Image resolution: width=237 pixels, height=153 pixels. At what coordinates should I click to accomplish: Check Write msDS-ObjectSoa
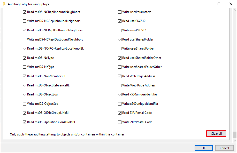point(25,104)
